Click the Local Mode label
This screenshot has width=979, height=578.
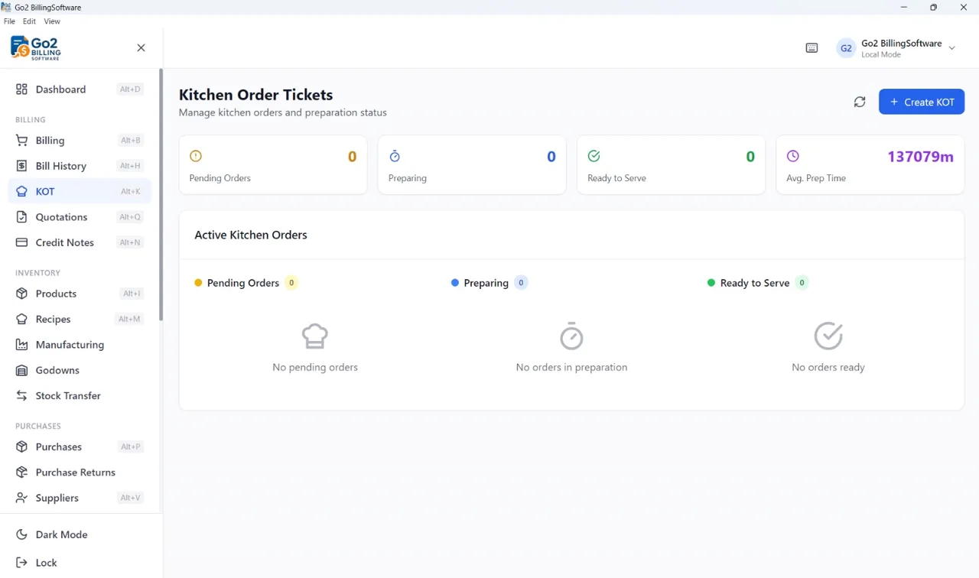[880, 55]
